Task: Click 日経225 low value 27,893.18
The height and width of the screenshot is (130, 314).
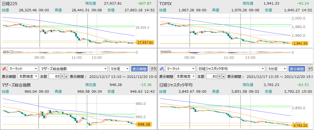Action: (x=133, y=10)
